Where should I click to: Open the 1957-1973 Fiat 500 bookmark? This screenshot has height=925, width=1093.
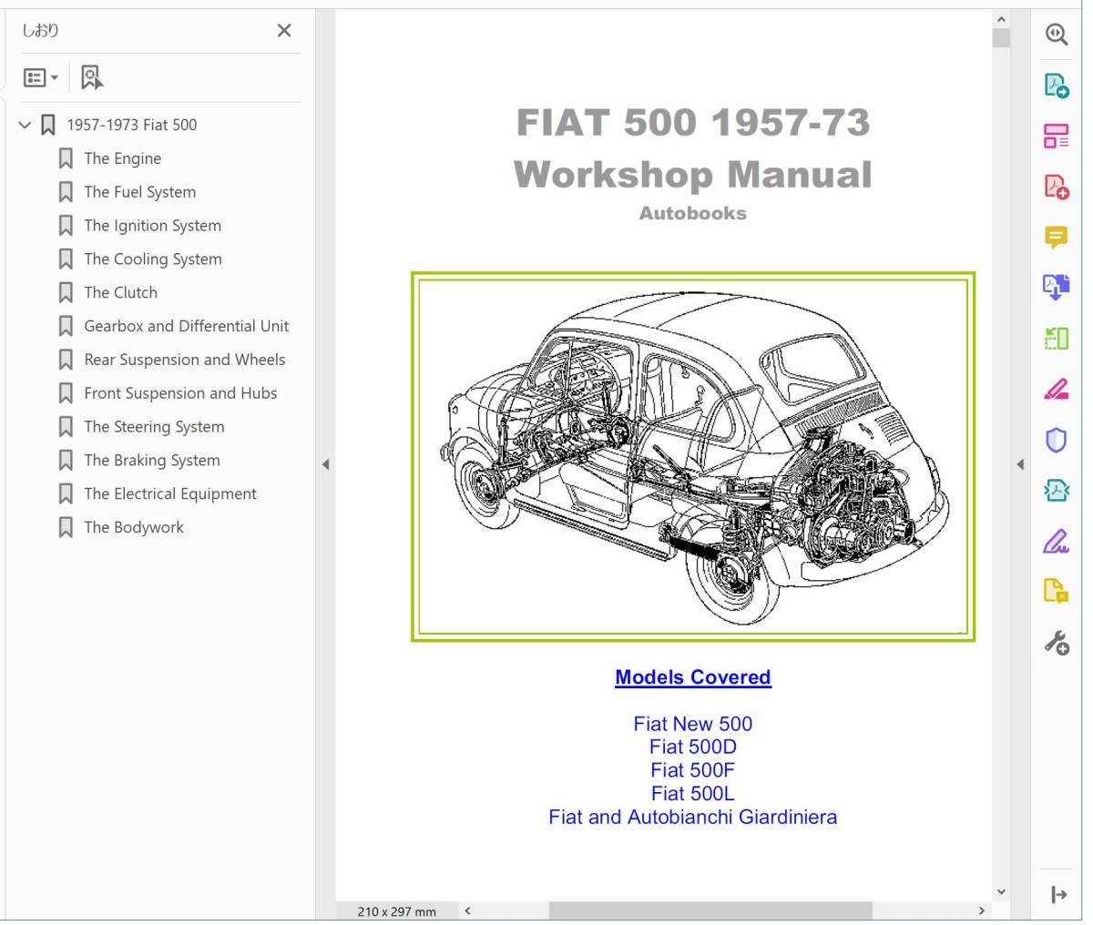click(x=131, y=125)
